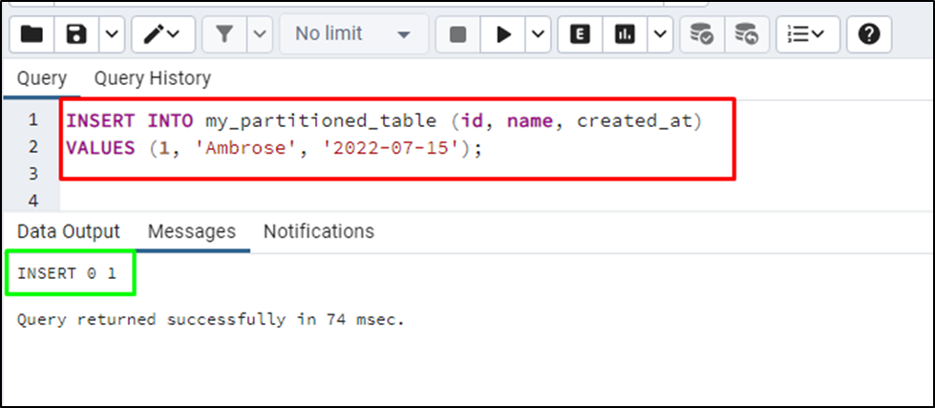This screenshot has height=408, width=935.
Task: Click the Commit database icon
Action: (702, 34)
